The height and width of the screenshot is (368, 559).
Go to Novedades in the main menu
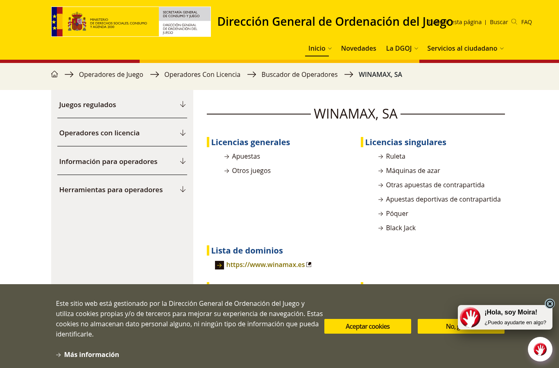(358, 48)
